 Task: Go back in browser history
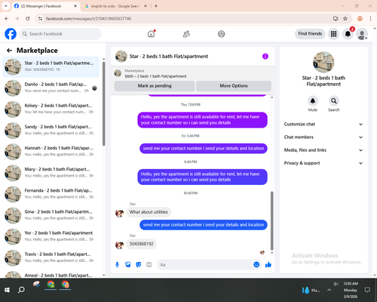(7, 18)
